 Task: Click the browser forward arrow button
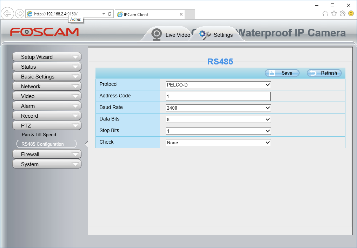(x=20, y=14)
